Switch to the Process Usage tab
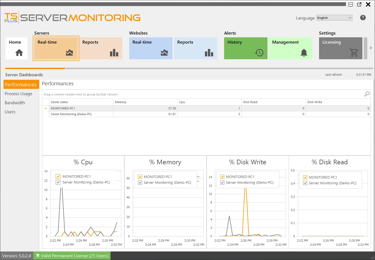The image size is (375, 260). point(18,94)
